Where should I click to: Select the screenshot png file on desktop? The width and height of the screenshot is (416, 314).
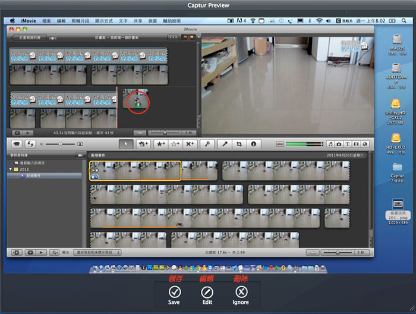[398, 212]
